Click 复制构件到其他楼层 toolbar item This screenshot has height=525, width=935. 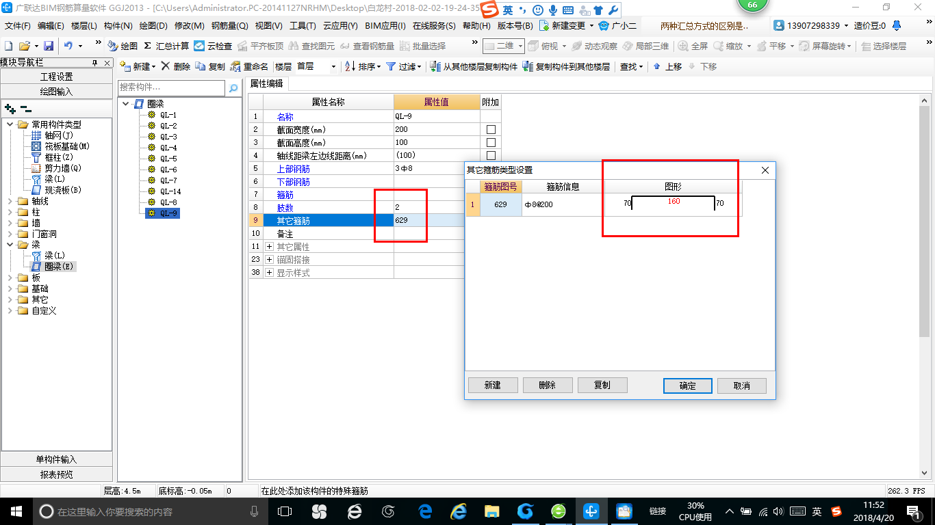(566, 66)
